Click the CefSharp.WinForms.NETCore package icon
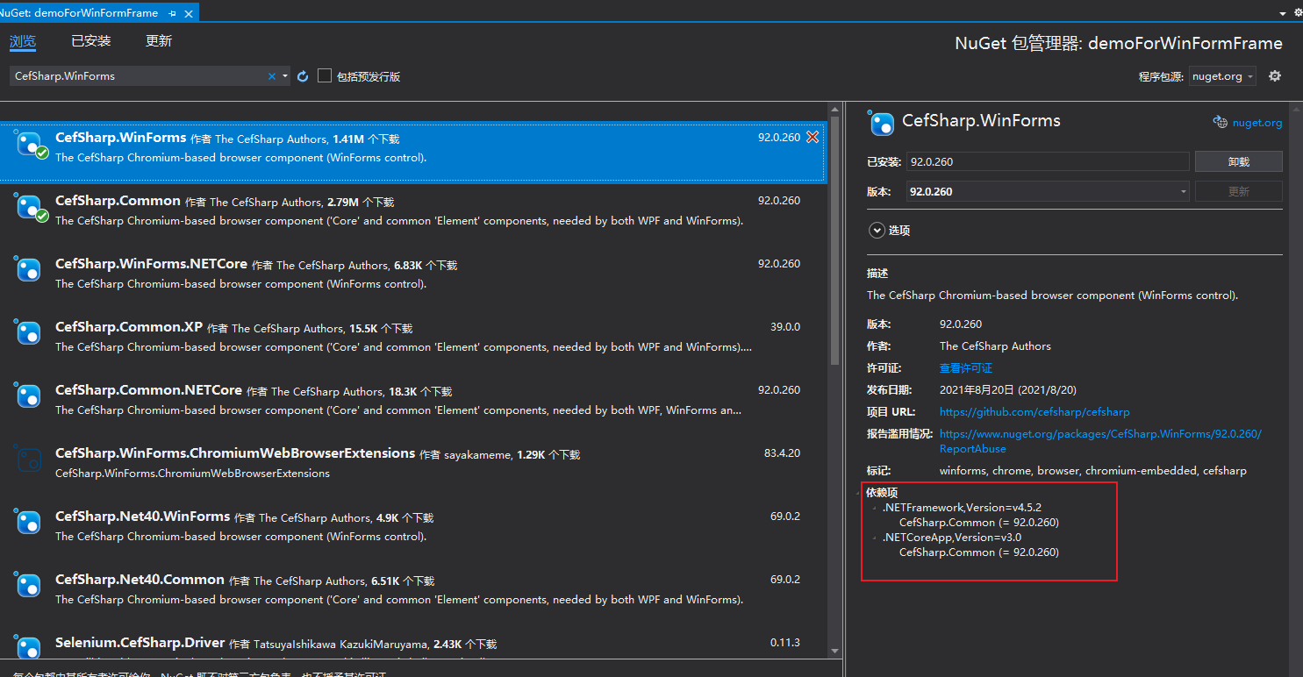The width and height of the screenshot is (1303, 677). 29,269
